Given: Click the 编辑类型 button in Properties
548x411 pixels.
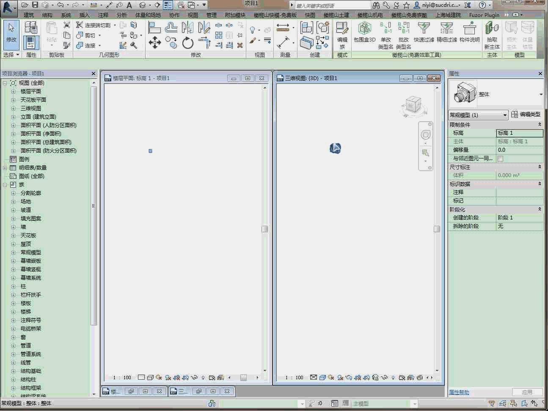Looking at the screenshot, I should point(526,114).
